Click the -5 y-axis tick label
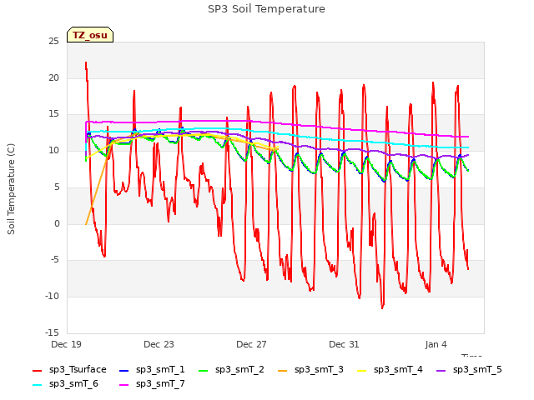The height and width of the screenshot is (400, 534). click(x=54, y=260)
